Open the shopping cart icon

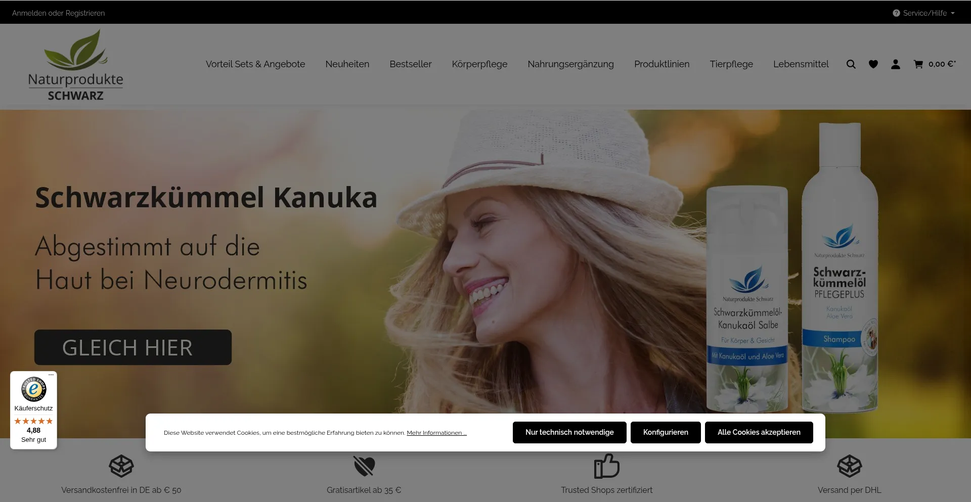[918, 64]
